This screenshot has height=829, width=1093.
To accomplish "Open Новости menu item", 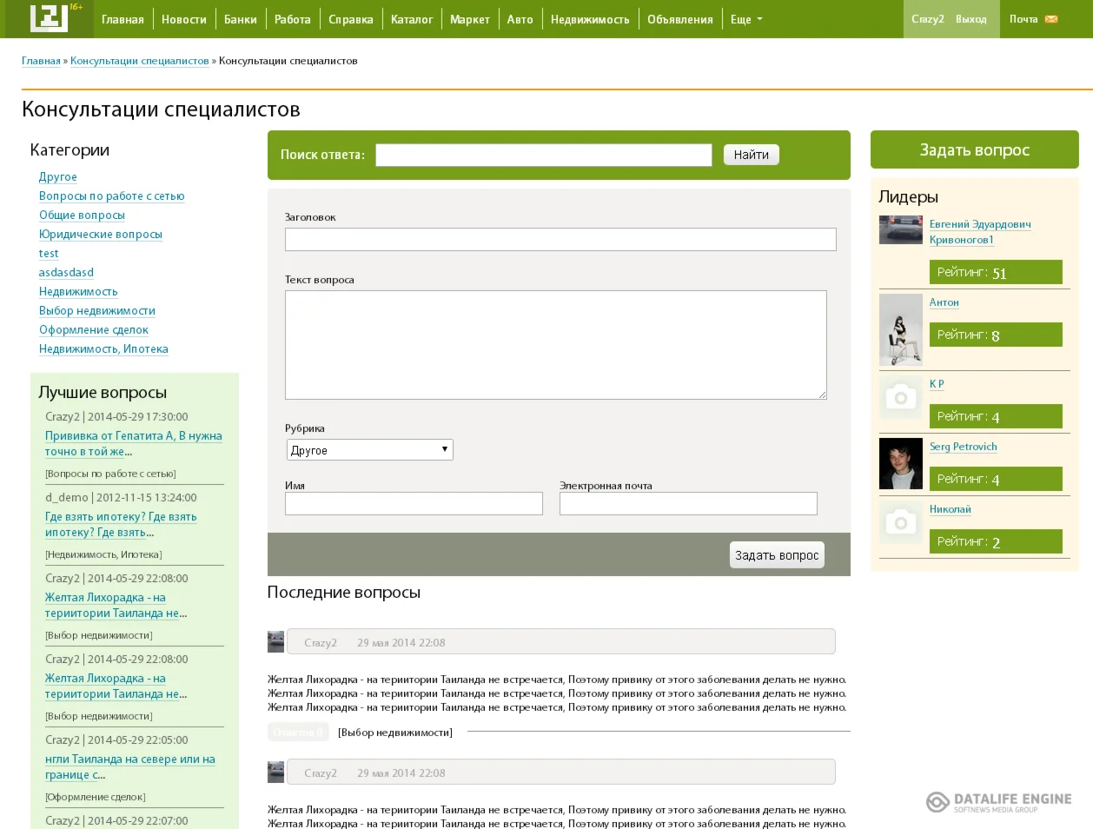I will 184,19.
